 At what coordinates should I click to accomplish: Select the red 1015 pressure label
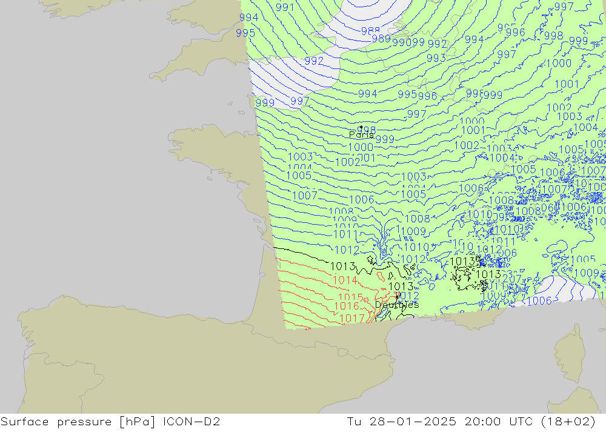pyautogui.click(x=350, y=297)
